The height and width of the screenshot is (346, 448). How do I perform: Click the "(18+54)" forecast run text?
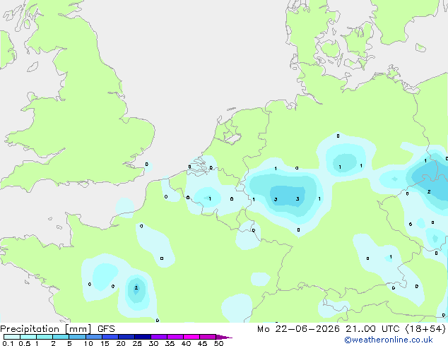coord(425,329)
